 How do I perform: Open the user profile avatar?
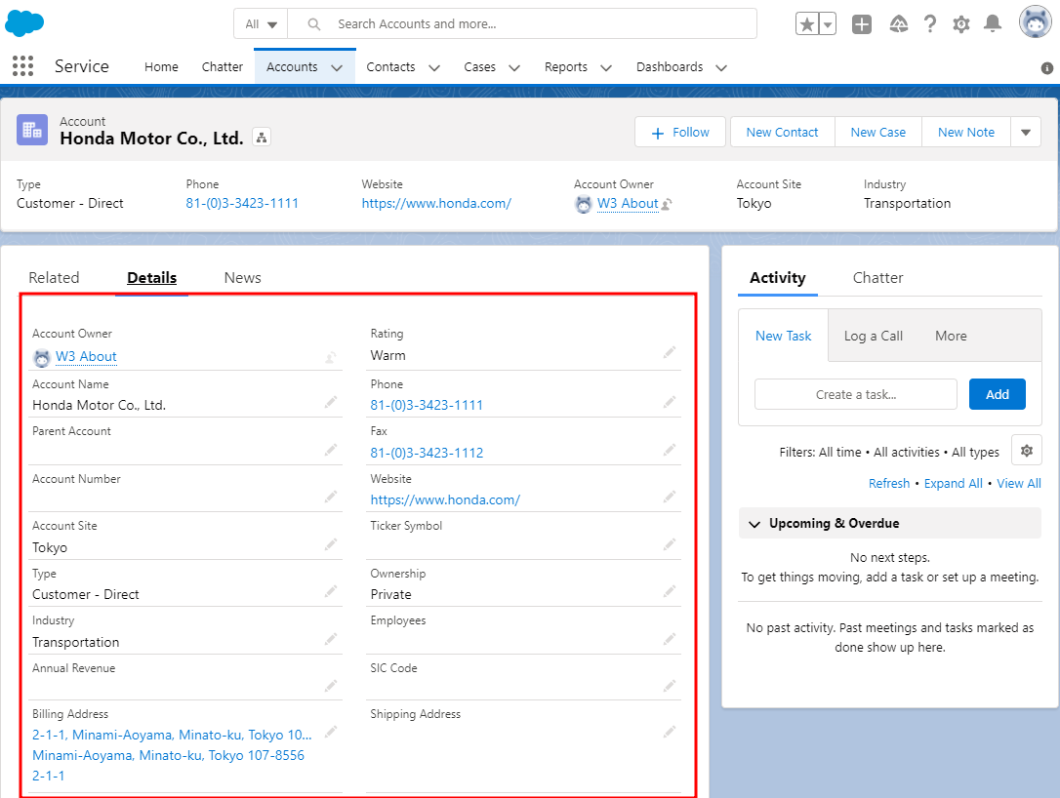click(x=1036, y=22)
